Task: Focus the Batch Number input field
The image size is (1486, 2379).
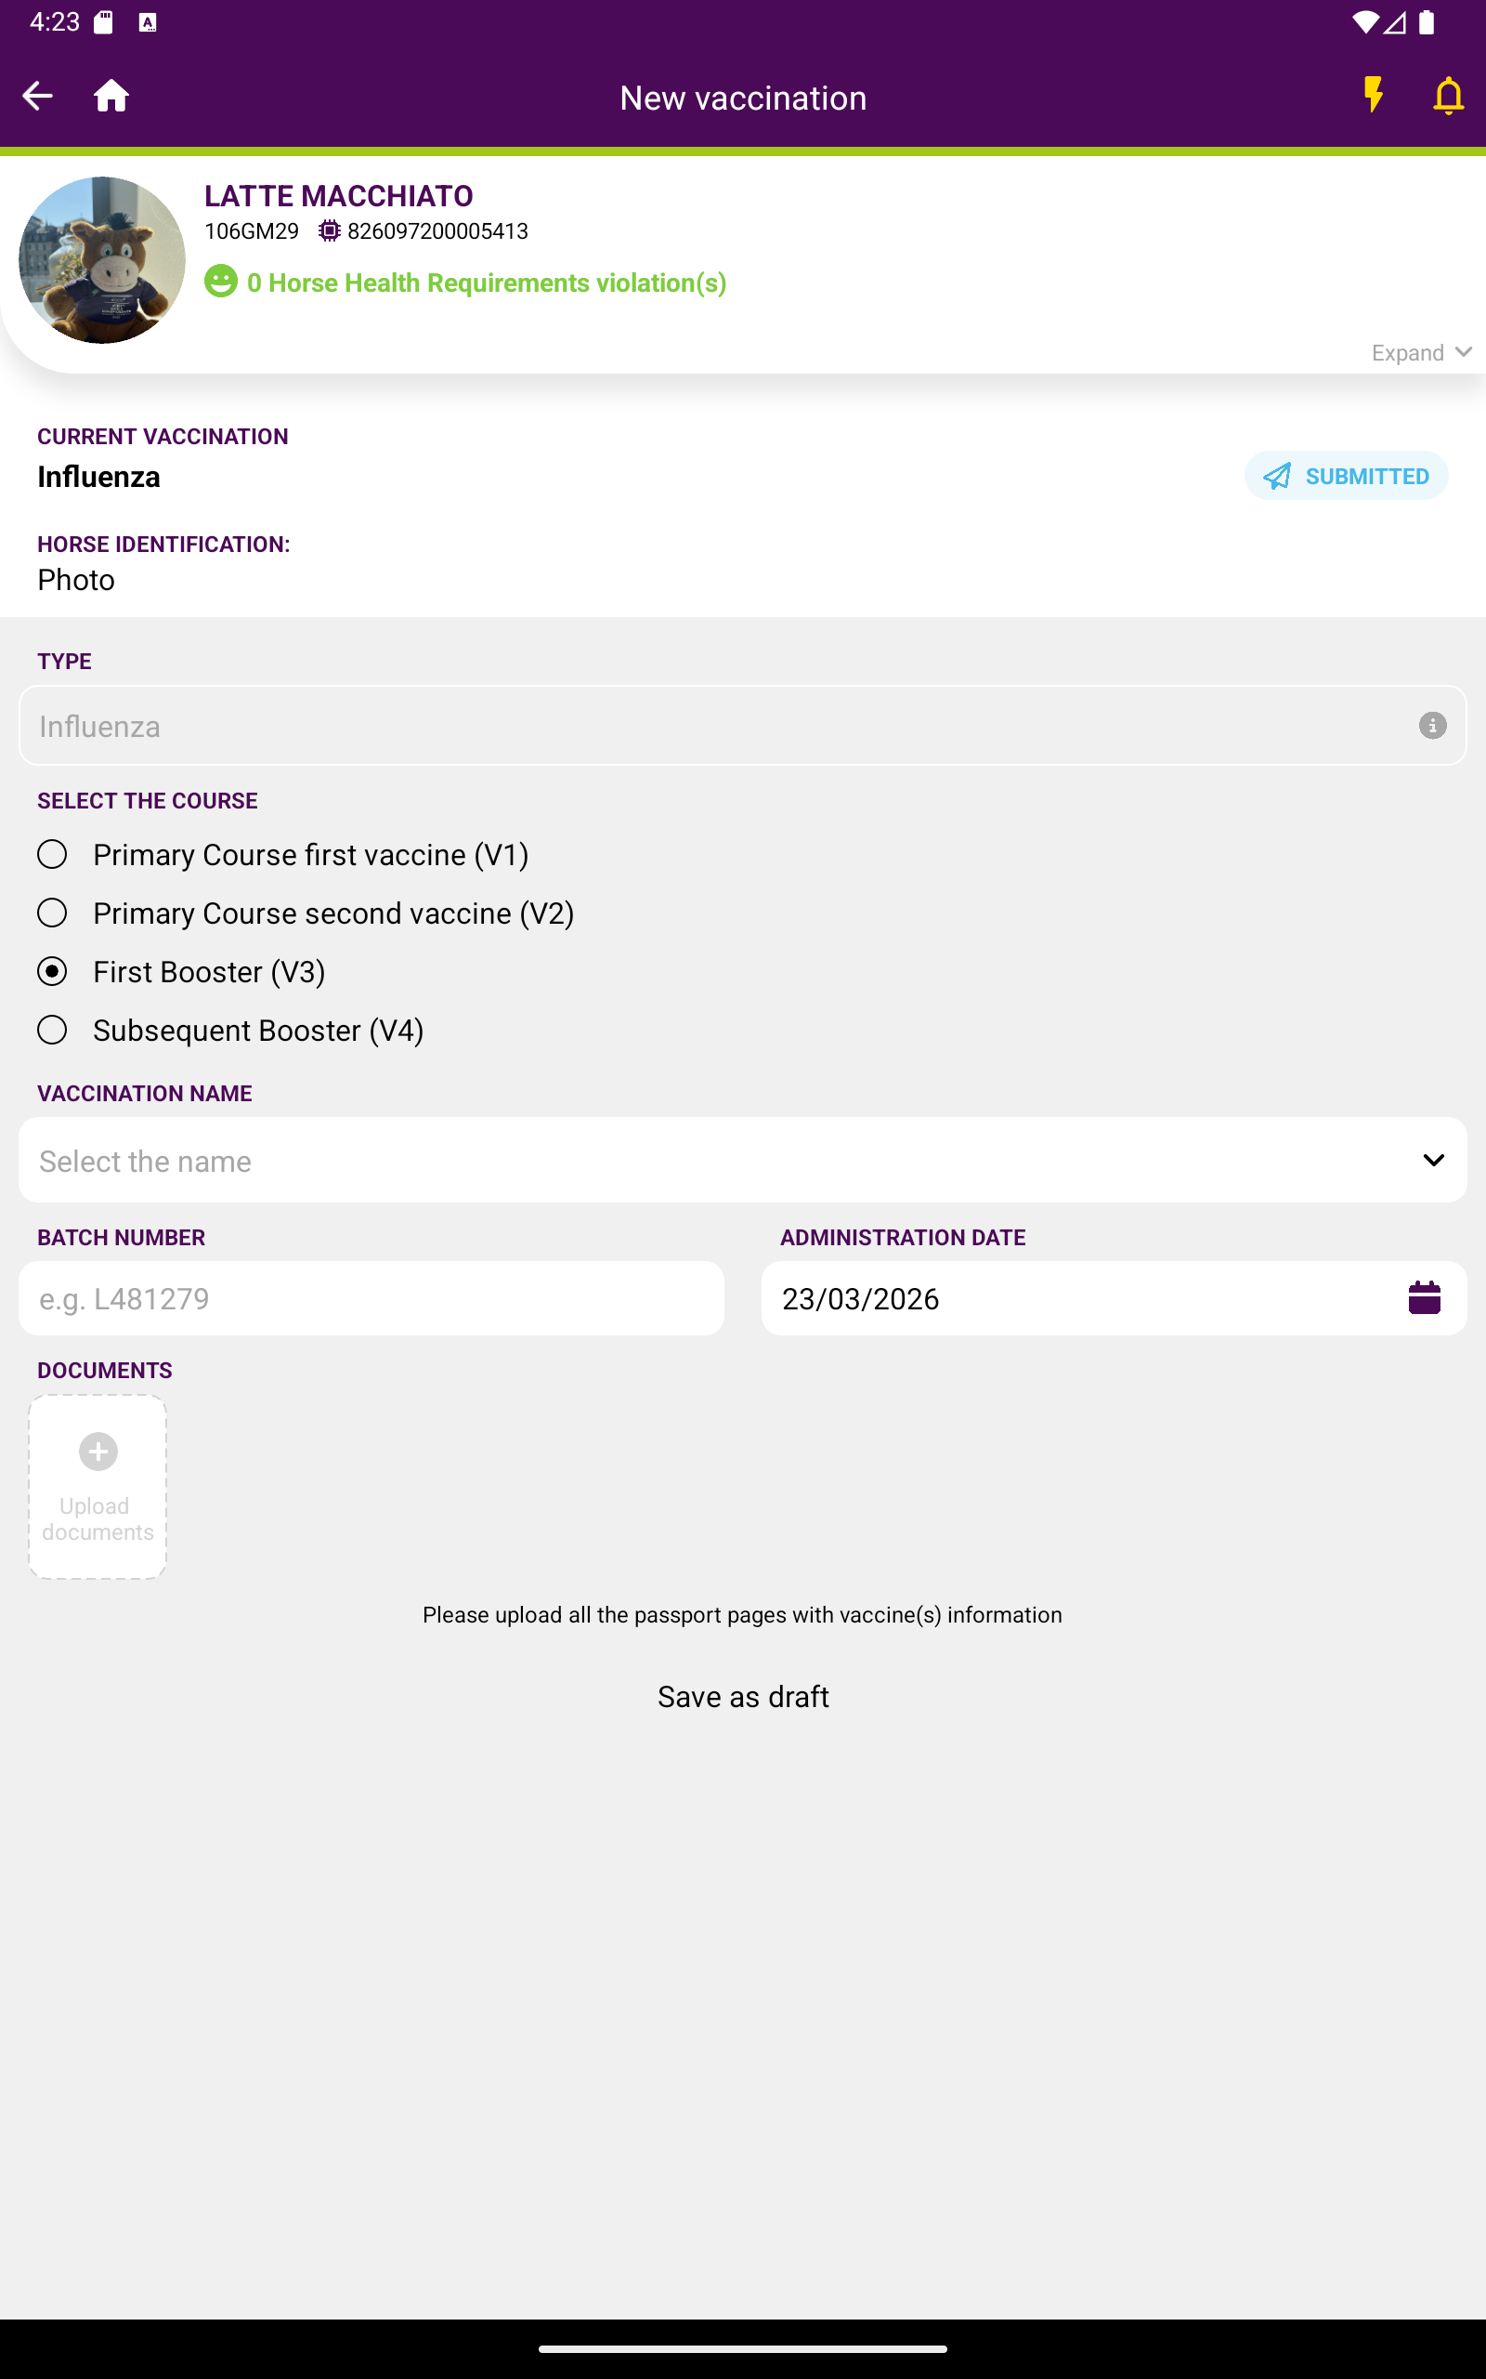Action: point(371,1298)
